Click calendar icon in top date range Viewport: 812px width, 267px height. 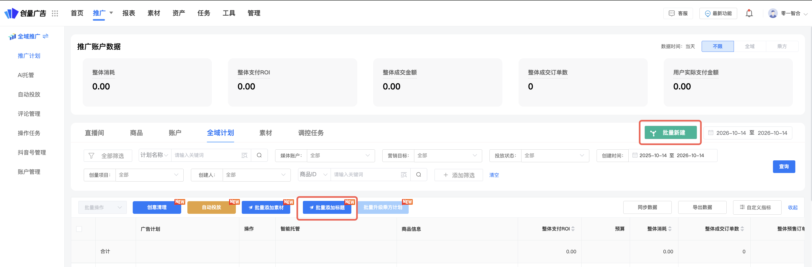click(710, 133)
